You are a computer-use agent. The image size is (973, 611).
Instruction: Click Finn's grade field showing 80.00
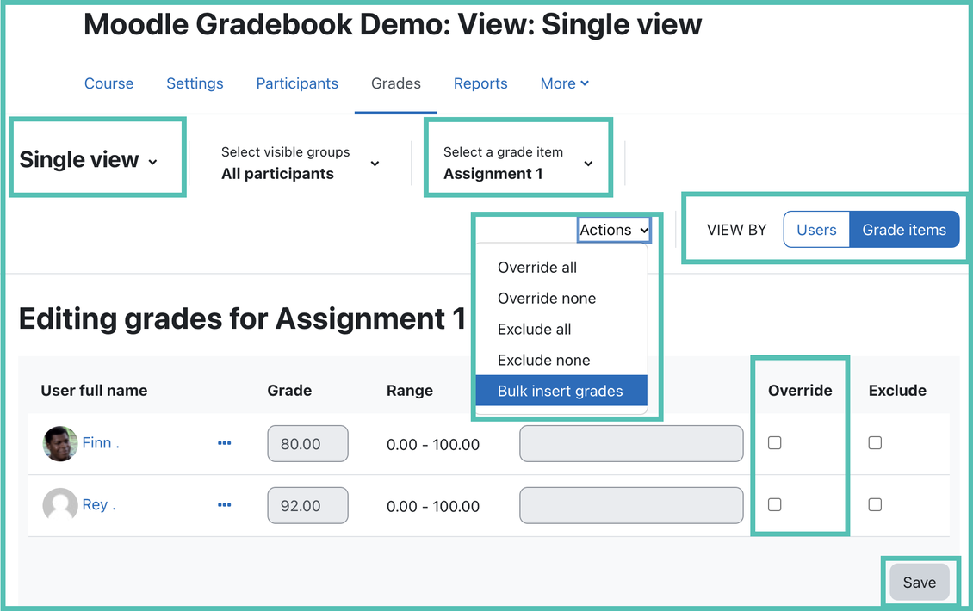pos(307,443)
